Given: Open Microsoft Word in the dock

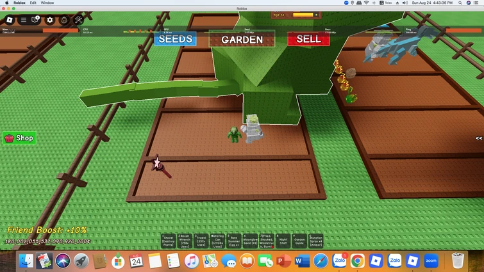Looking at the screenshot, I should click(x=302, y=261).
